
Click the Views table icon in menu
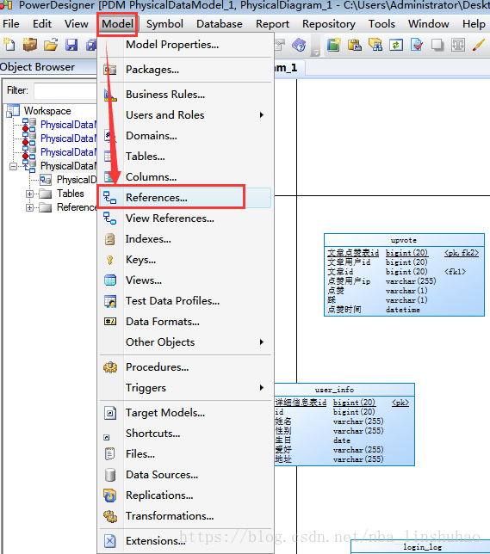click(110, 280)
